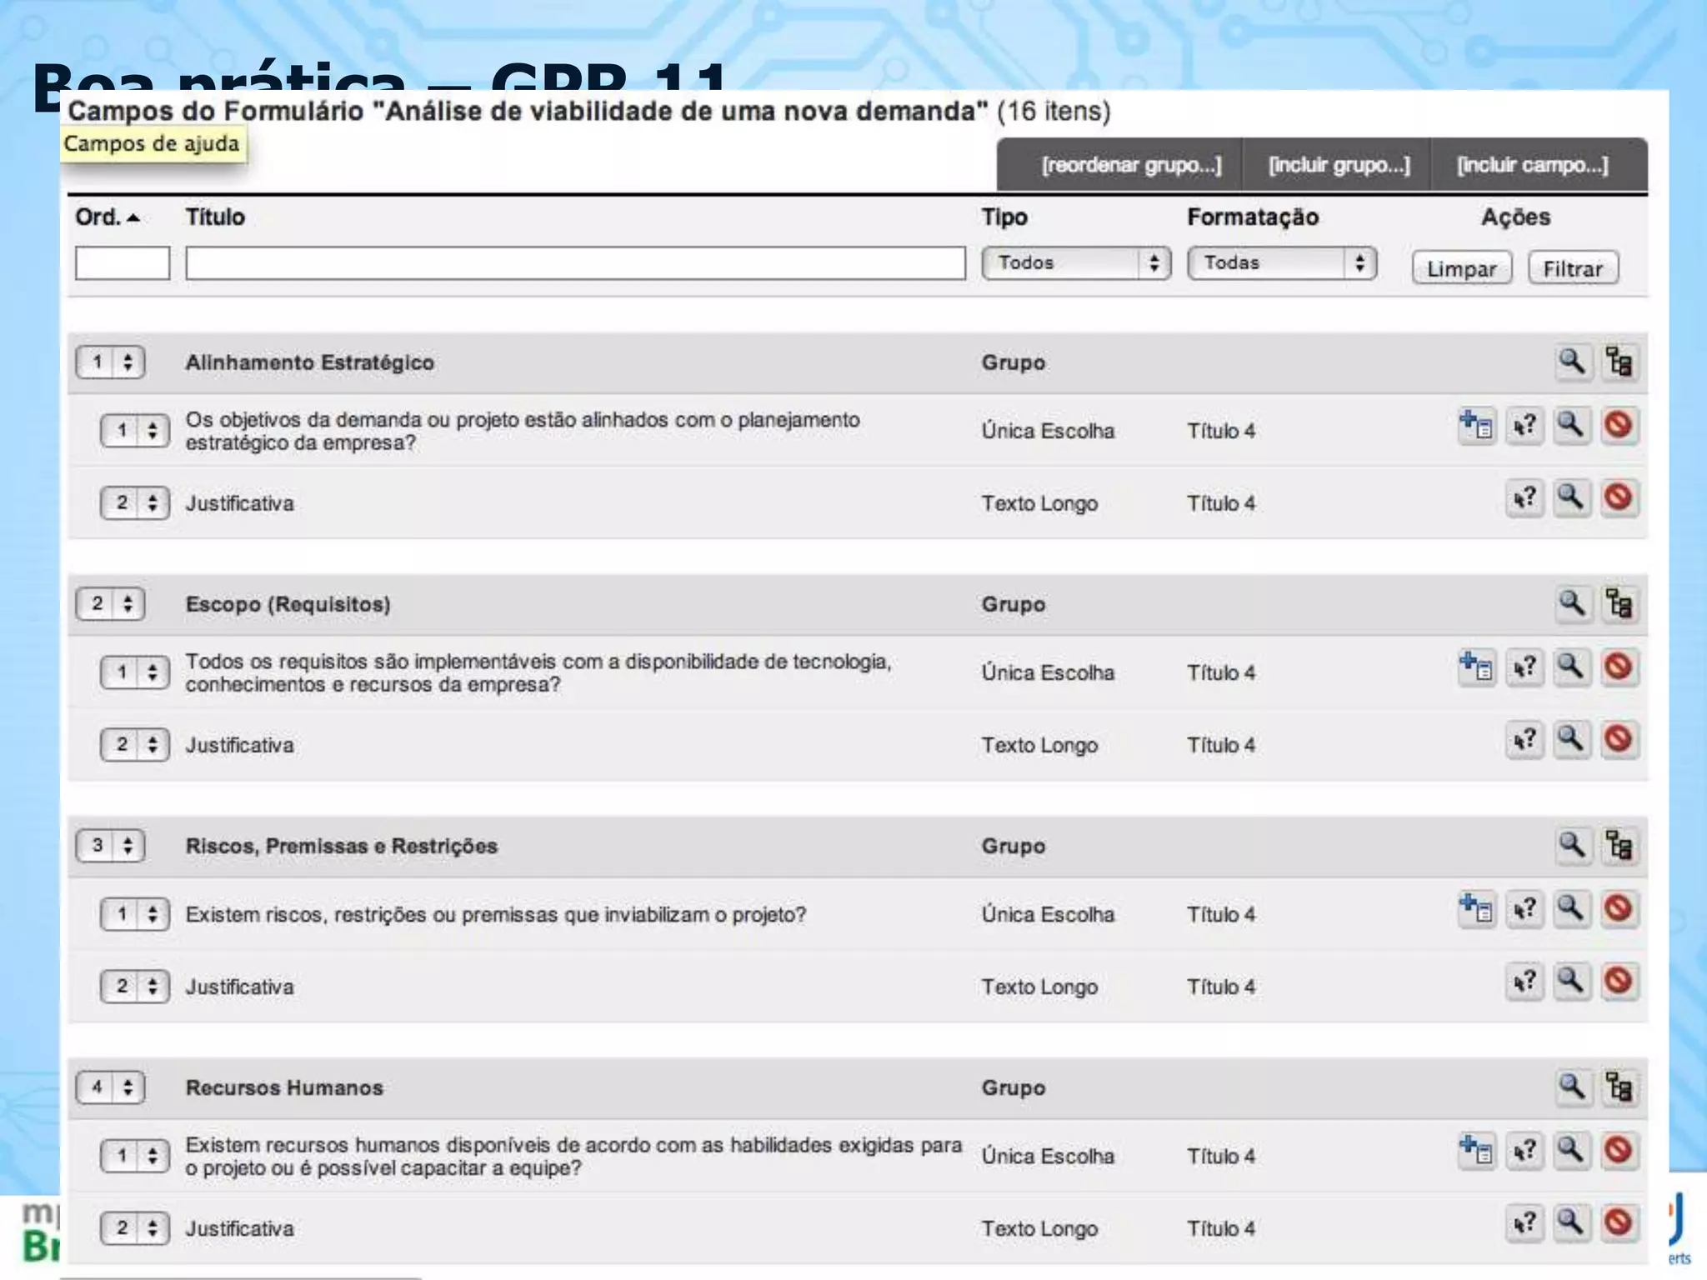Open the Tipo filter dropdown
Viewport: 1707px width, 1280px height.
pyautogui.click(x=1075, y=263)
